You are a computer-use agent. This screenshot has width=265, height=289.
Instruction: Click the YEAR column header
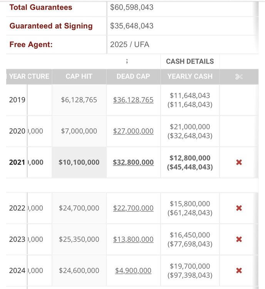[x=17, y=76]
